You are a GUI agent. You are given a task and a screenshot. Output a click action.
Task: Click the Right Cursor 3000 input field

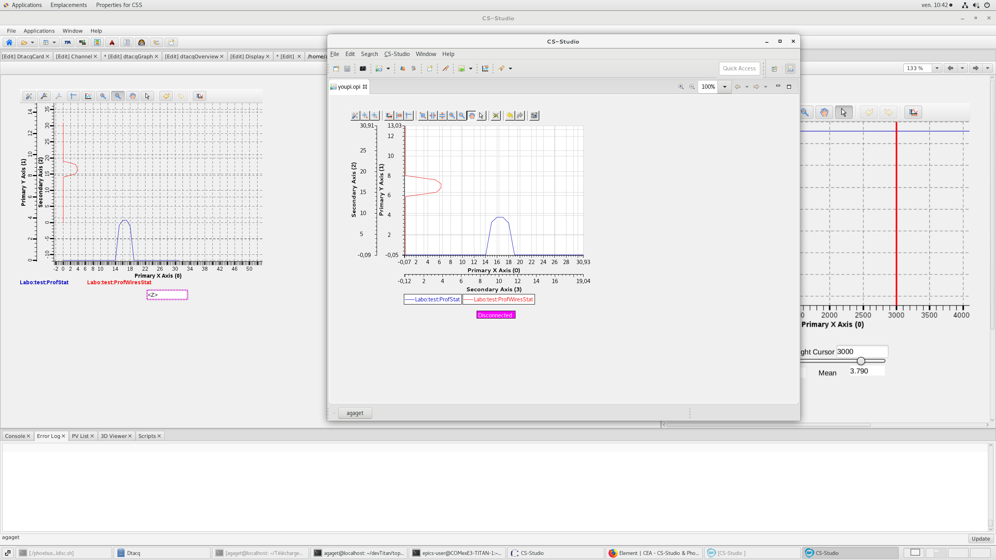(x=862, y=352)
